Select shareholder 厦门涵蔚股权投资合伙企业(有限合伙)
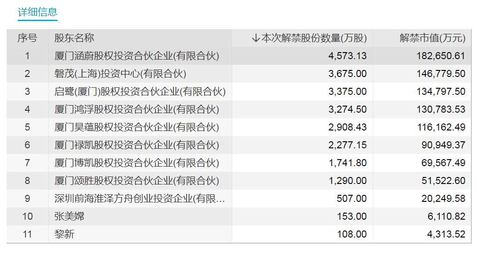 [x=137, y=56]
